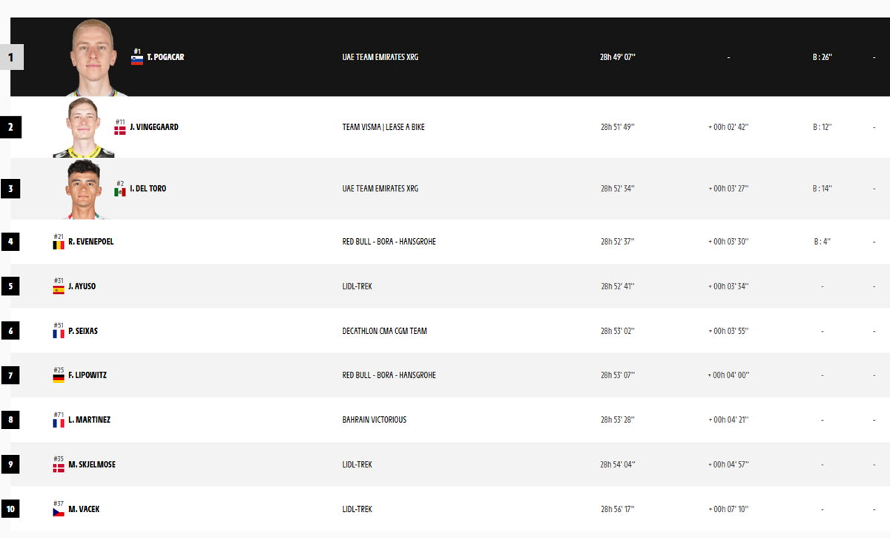Open rider profile for M. SKJELMOSE
The width and height of the screenshot is (890, 538).
pyautogui.click(x=91, y=465)
